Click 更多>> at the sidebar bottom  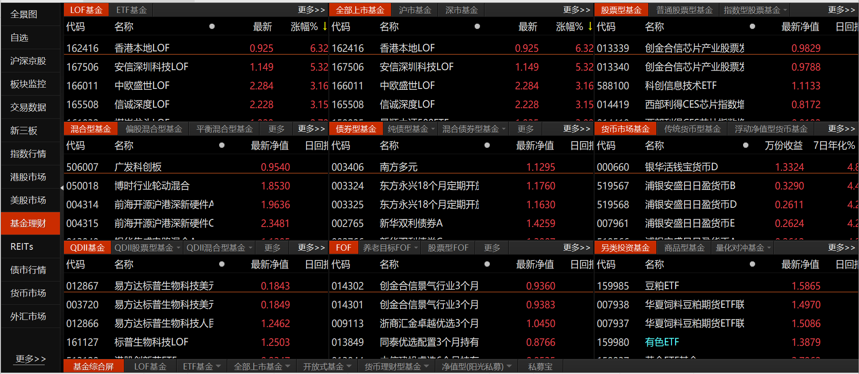pos(30,359)
